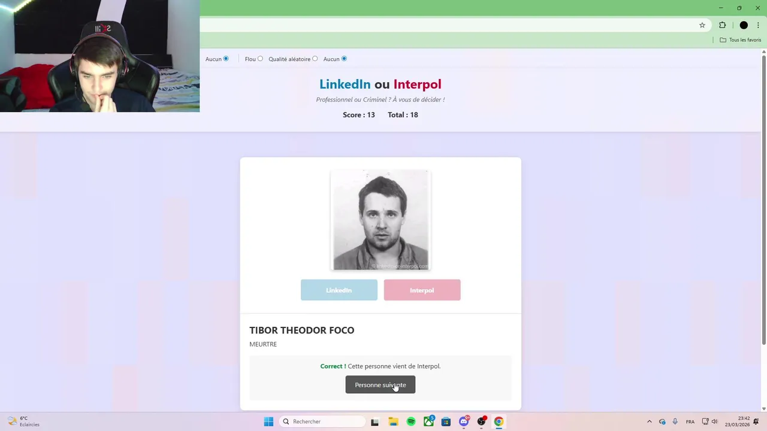
Task: Open the Task View taskbar icon
Action: [375, 421]
